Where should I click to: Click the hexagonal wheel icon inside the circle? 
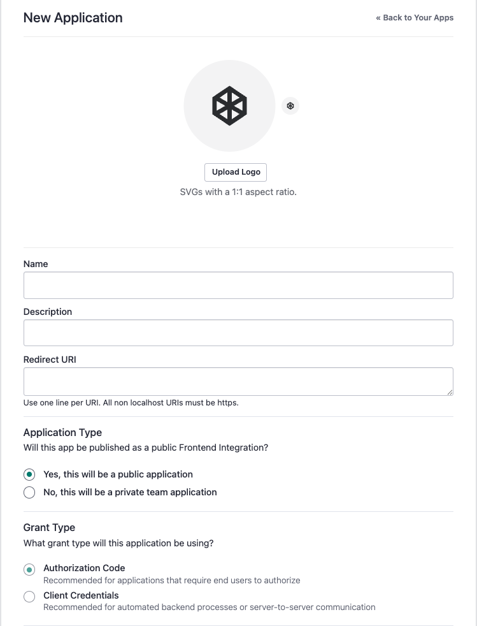[229, 105]
